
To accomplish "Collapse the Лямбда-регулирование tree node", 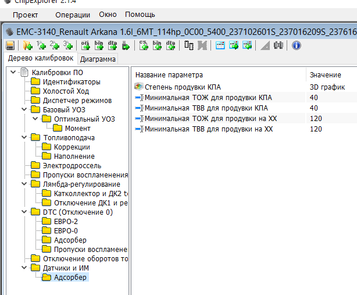I will pos(23,184).
